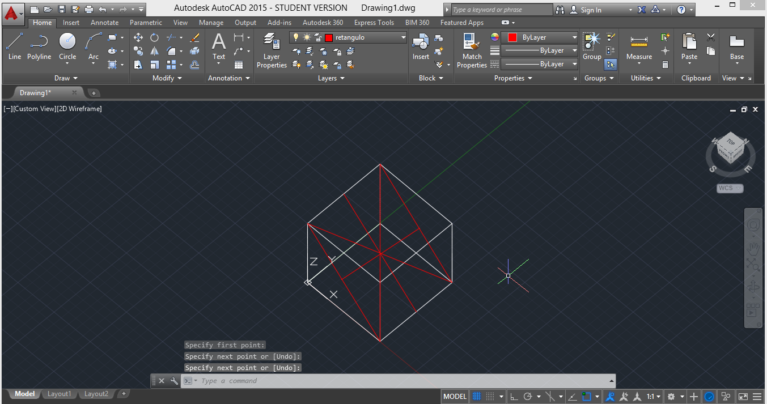Select the Line drawing tool
Screen dimensions: 767x404
15,46
